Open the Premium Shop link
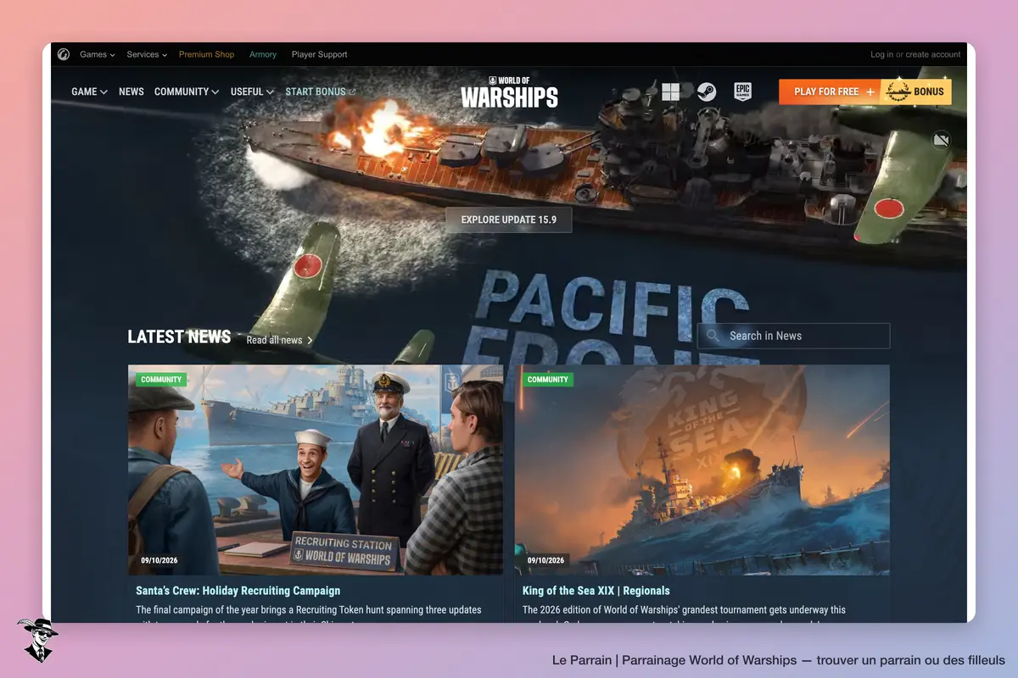Image resolution: width=1018 pixels, height=678 pixels. [206, 54]
